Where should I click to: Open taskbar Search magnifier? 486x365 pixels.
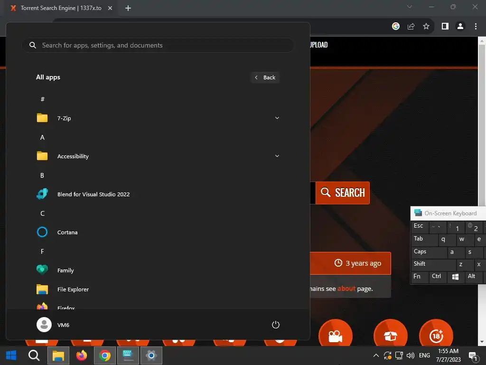[34, 355]
